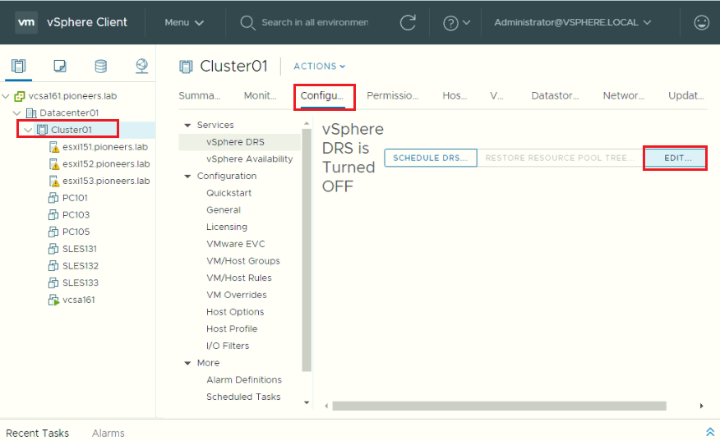Open the Menu dropdown
The width and height of the screenshot is (720, 441).
(183, 22)
